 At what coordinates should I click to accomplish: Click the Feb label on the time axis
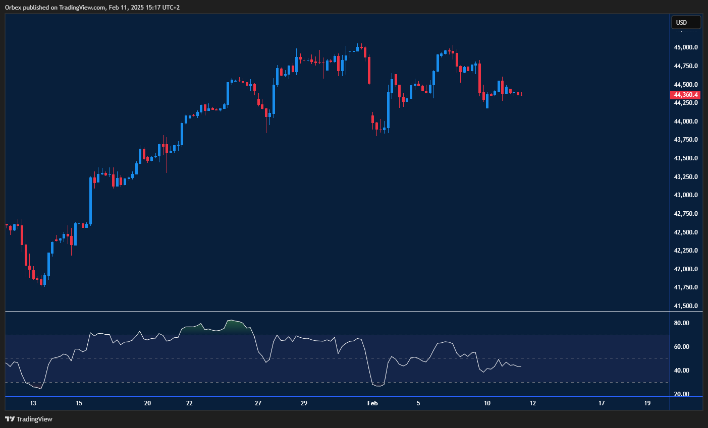pos(373,403)
